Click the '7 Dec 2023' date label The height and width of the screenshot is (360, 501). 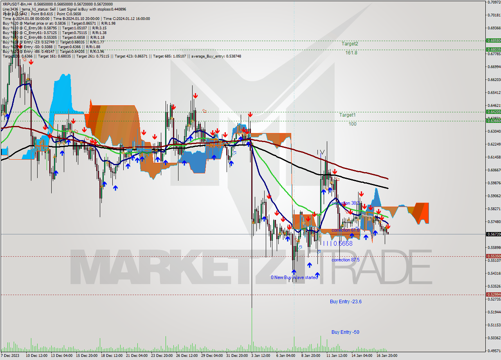[10, 356]
